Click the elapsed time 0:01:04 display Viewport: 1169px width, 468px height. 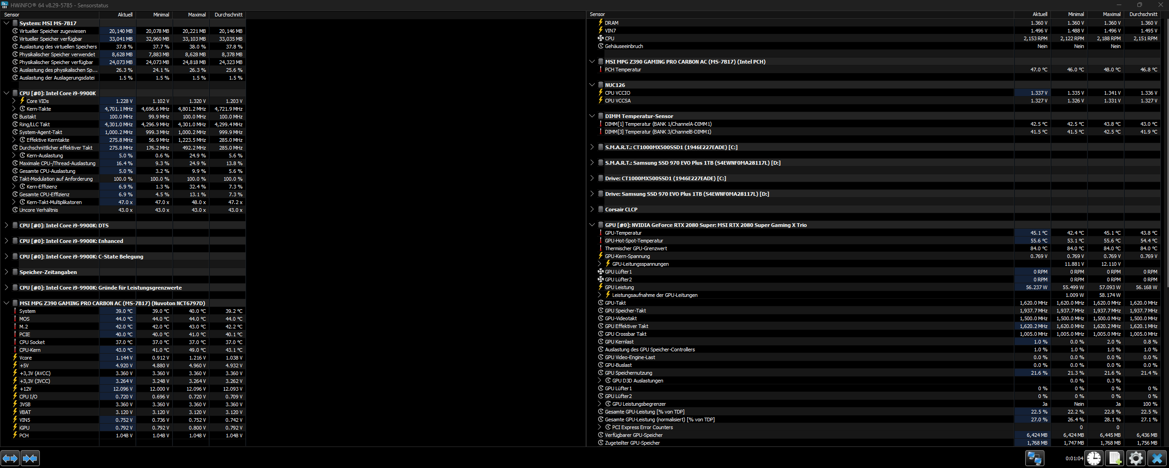click(1074, 458)
